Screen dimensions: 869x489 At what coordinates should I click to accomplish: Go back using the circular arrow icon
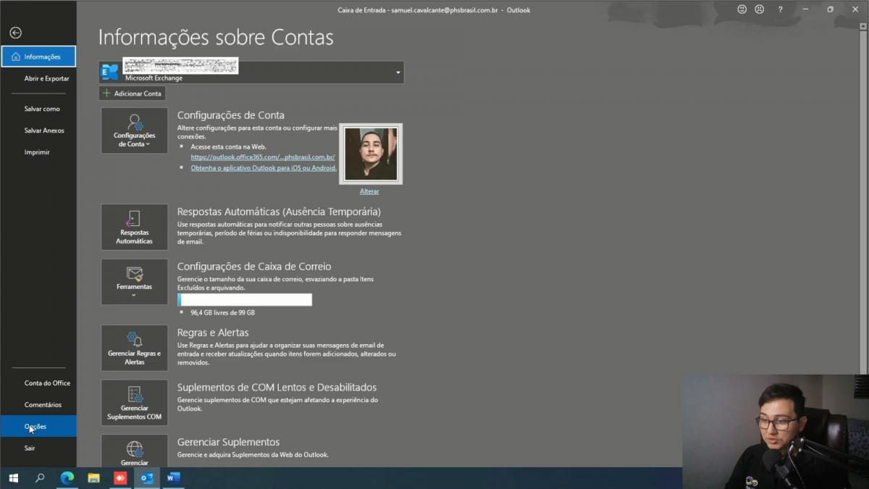[15, 33]
